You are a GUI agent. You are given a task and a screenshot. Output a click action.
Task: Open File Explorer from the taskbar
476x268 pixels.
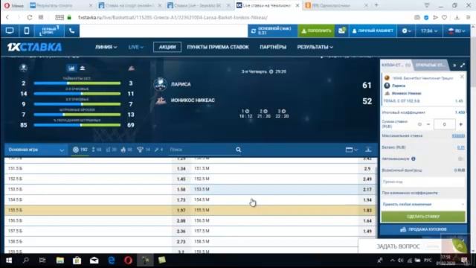pyautogui.click(x=59, y=261)
